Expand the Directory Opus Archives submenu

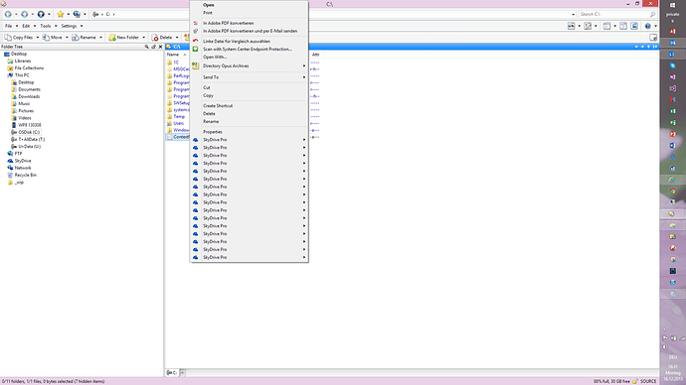[249, 65]
